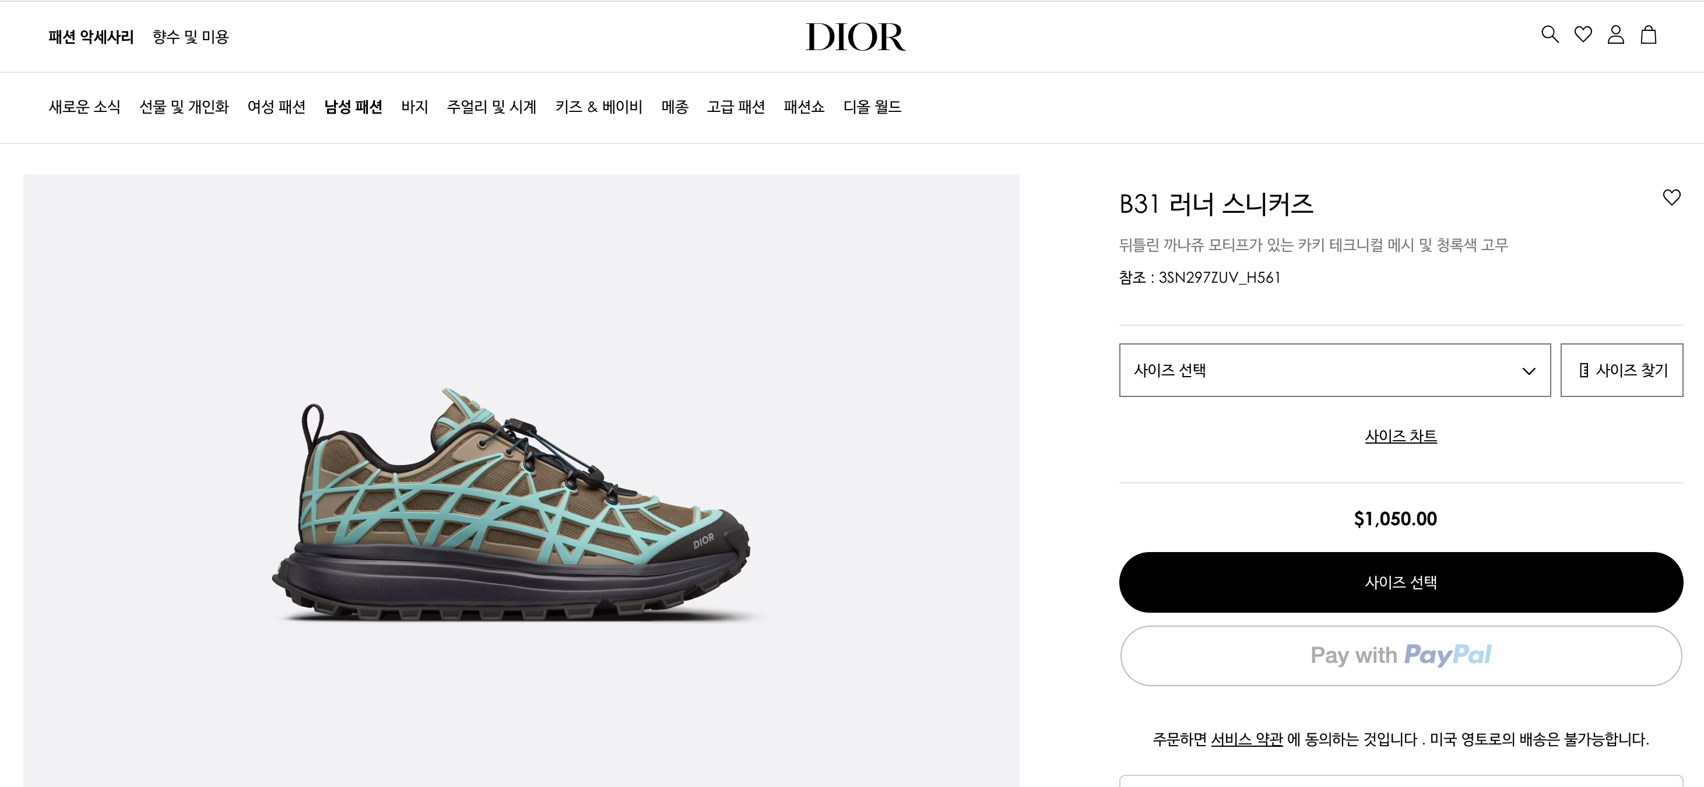Image resolution: width=1704 pixels, height=787 pixels.
Task: Switch to 향수 및 미용 tab
Action: tap(191, 37)
